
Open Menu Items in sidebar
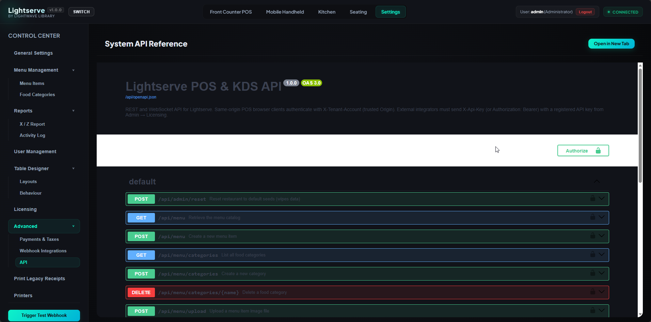point(32,83)
